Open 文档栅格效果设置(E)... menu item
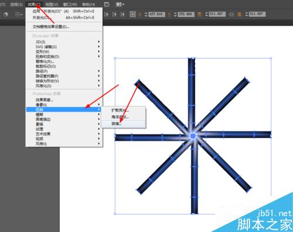 64,27
